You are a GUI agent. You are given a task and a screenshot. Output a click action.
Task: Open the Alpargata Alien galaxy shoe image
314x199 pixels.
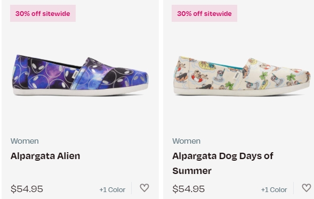coord(80,76)
